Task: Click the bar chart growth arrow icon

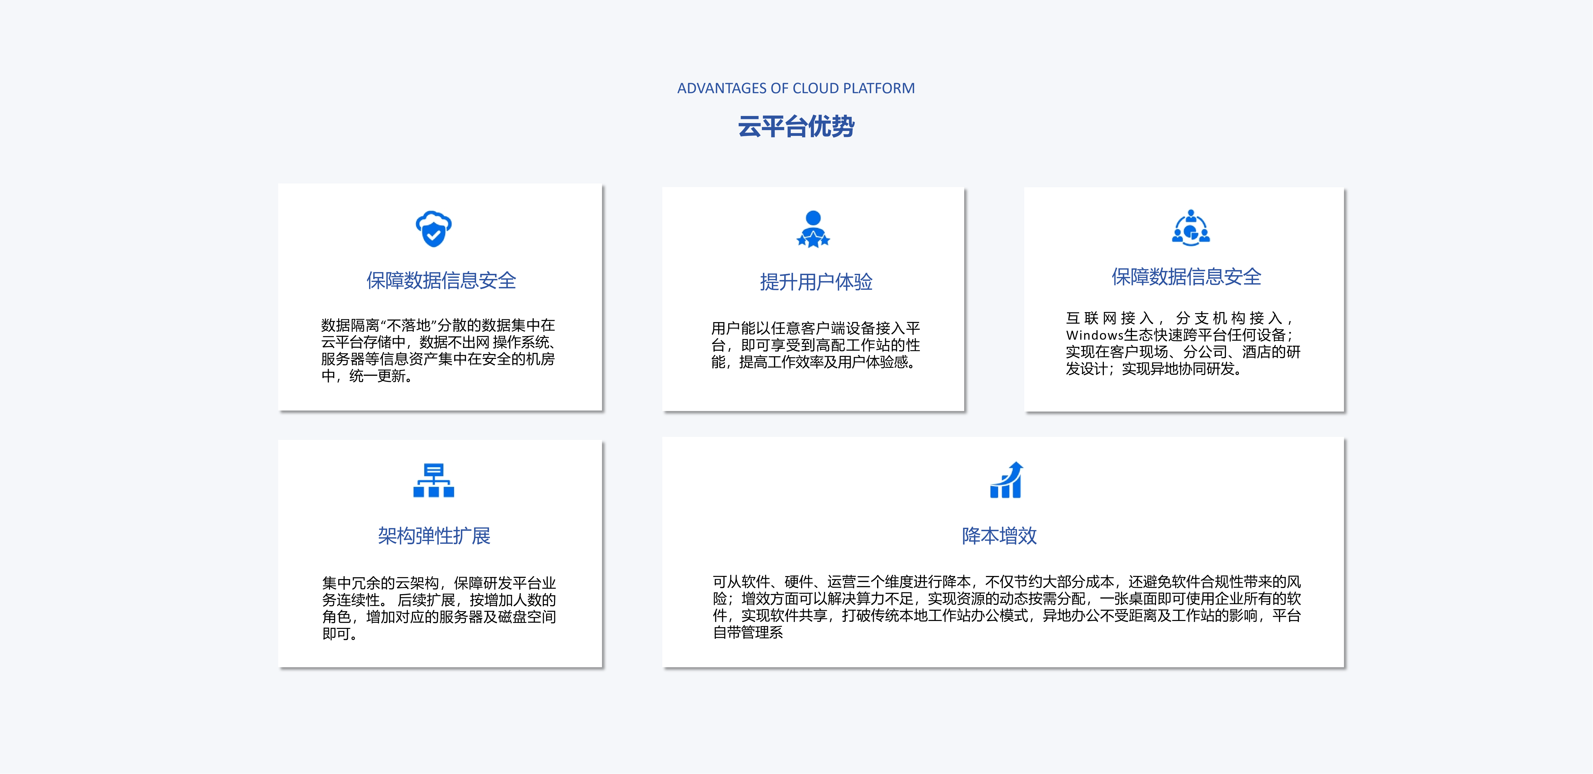Action: coord(1006,480)
